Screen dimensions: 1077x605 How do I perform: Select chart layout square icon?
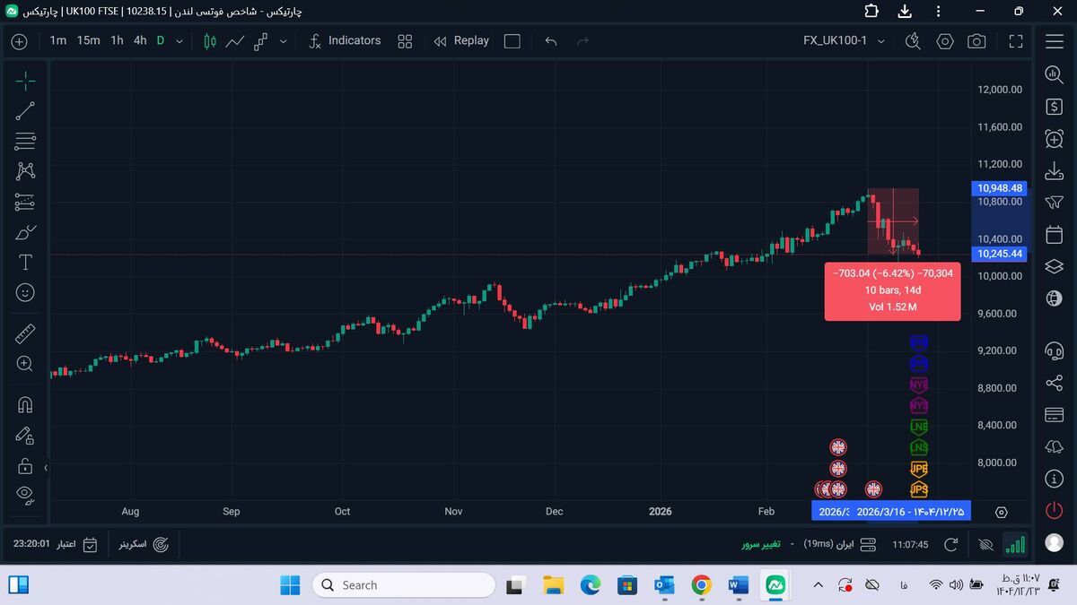coord(512,41)
